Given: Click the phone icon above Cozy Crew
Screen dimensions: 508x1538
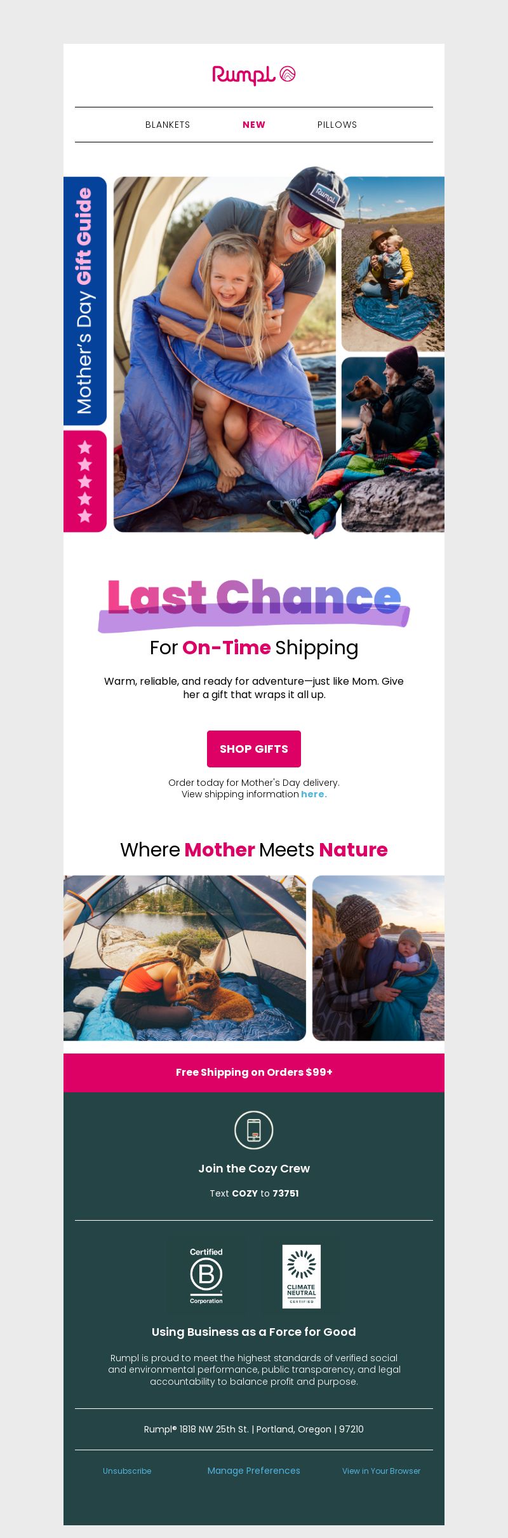Looking at the screenshot, I should coord(254,1130).
